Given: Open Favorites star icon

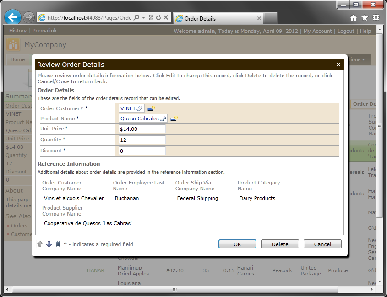Looking at the screenshot, I should tap(365, 18).
